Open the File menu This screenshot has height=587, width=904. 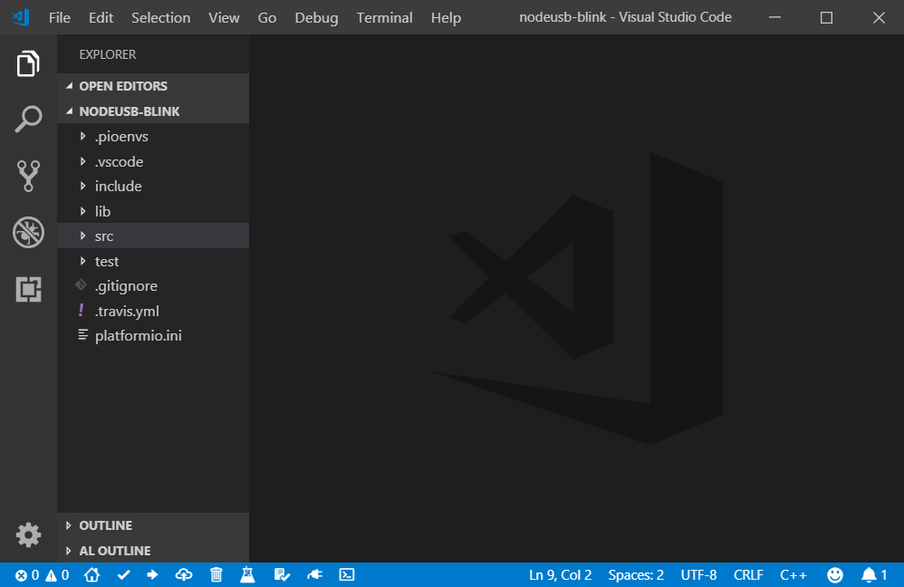pos(60,18)
